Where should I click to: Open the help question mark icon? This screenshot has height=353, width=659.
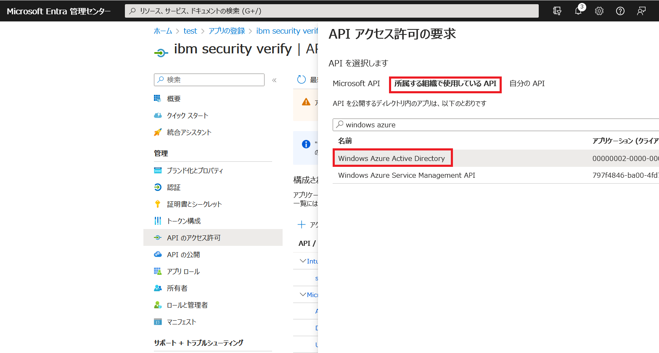(x=620, y=11)
